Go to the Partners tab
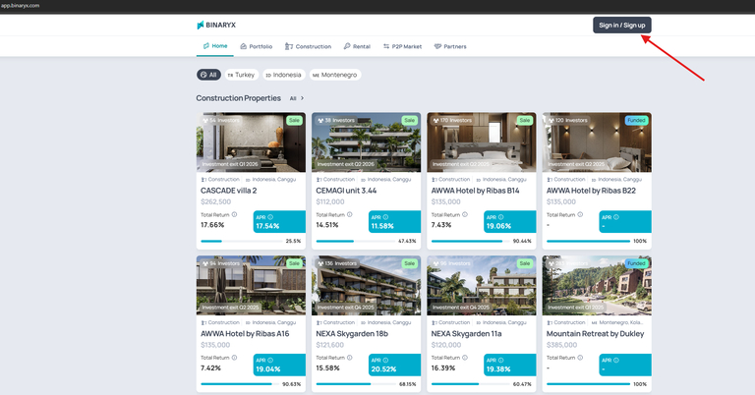This screenshot has height=395, width=755. pos(450,46)
